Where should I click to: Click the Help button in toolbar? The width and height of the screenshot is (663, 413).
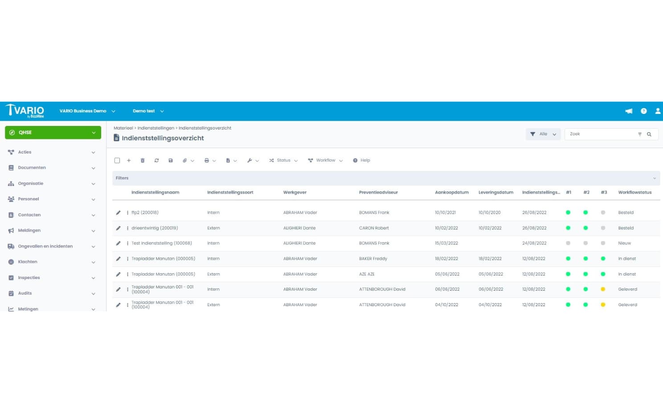click(x=361, y=161)
